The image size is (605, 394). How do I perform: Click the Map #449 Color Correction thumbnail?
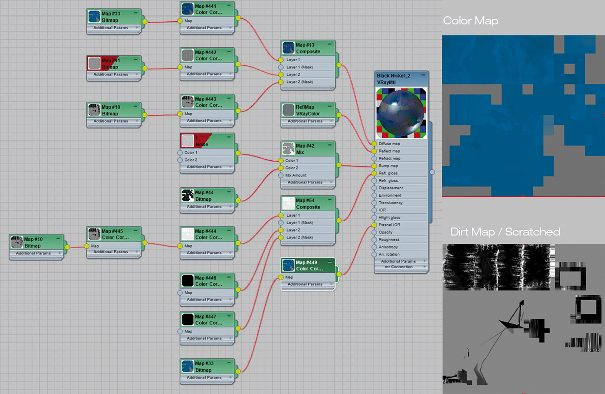click(x=288, y=265)
